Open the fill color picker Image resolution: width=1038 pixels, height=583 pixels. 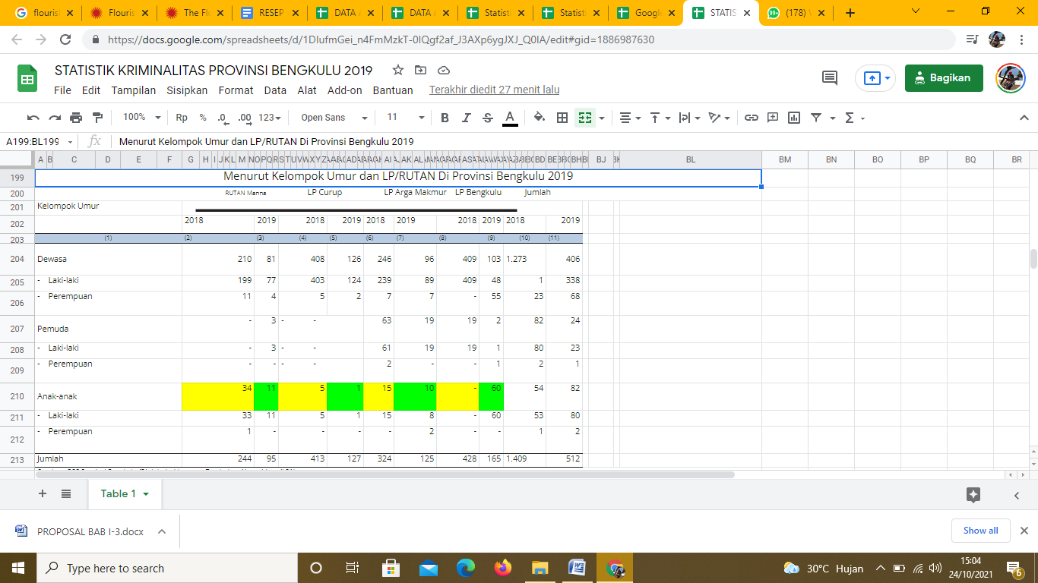(x=539, y=118)
